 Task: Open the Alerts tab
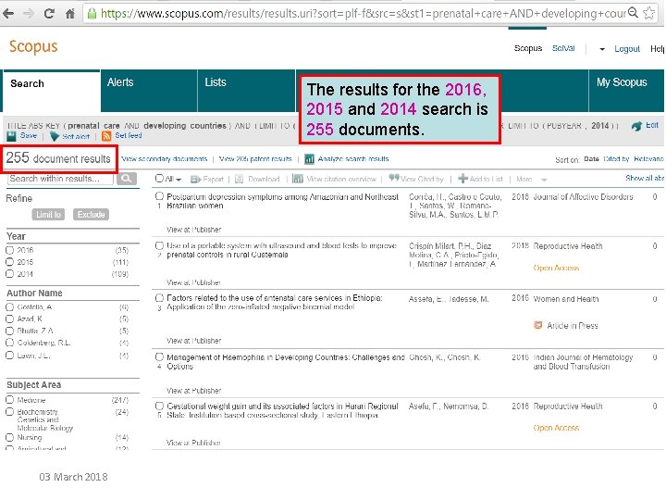point(149,90)
